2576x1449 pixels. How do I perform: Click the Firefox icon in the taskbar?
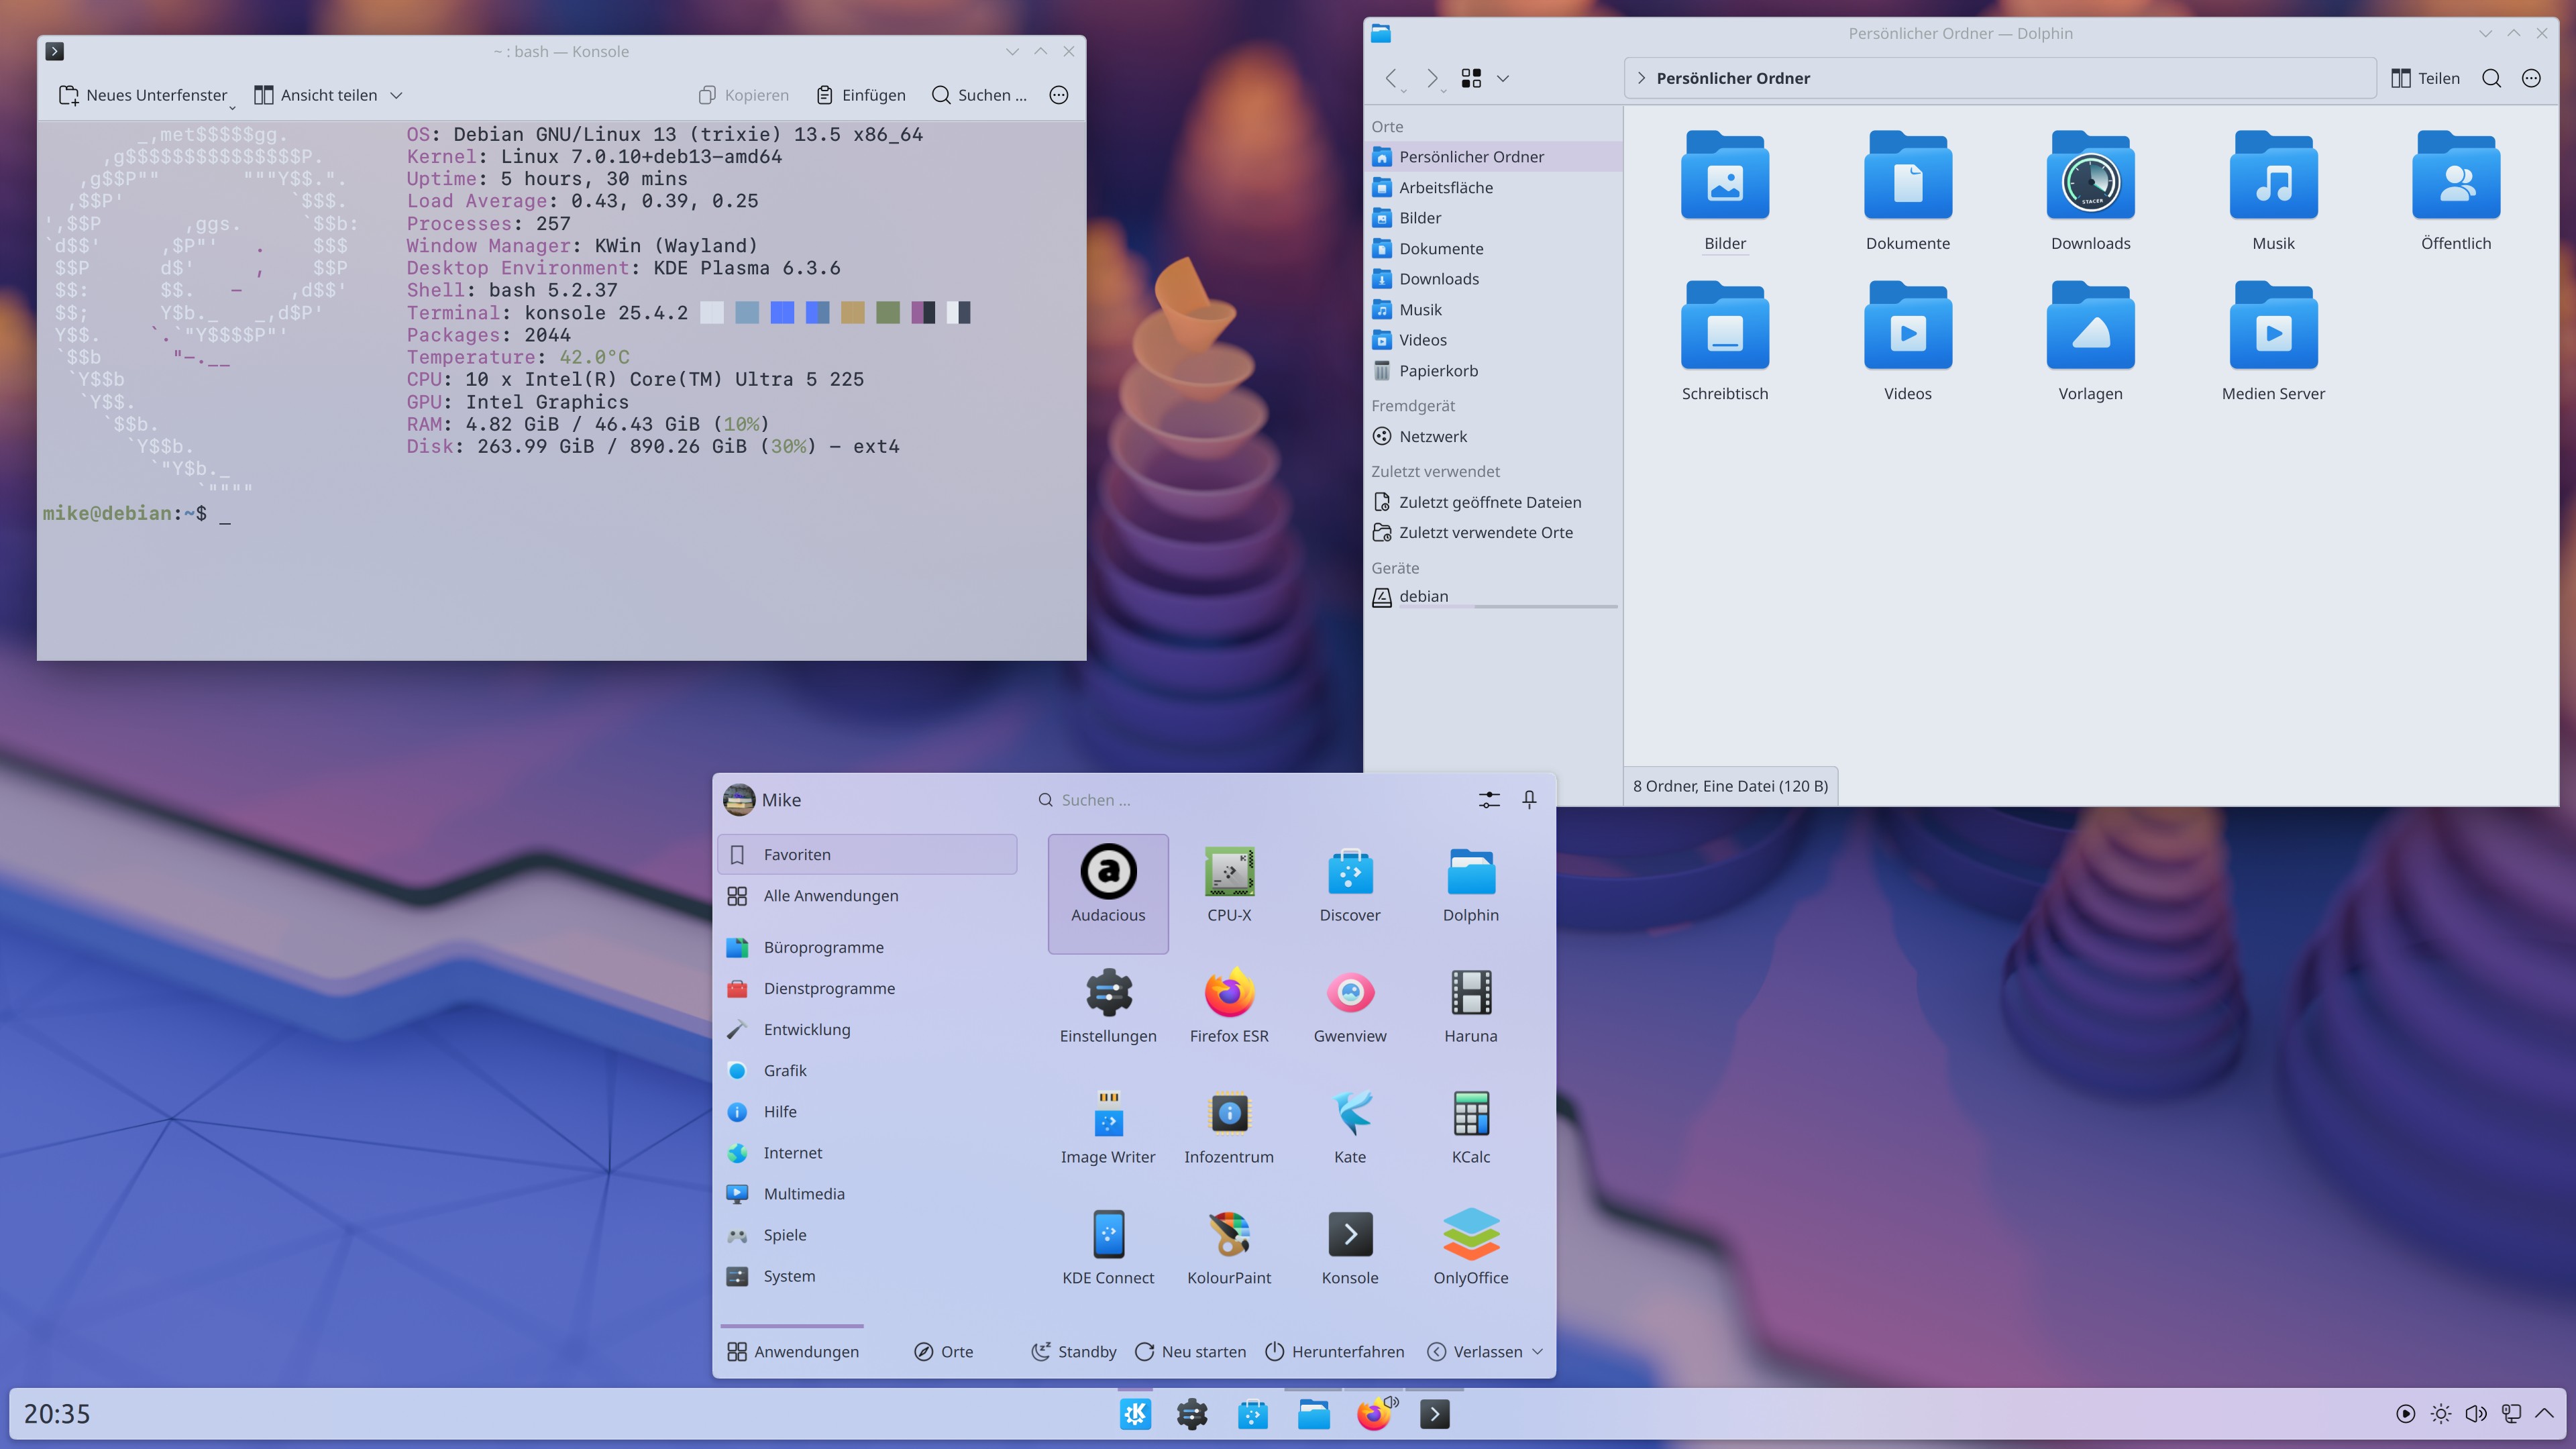click(x=1374, y=1414)
